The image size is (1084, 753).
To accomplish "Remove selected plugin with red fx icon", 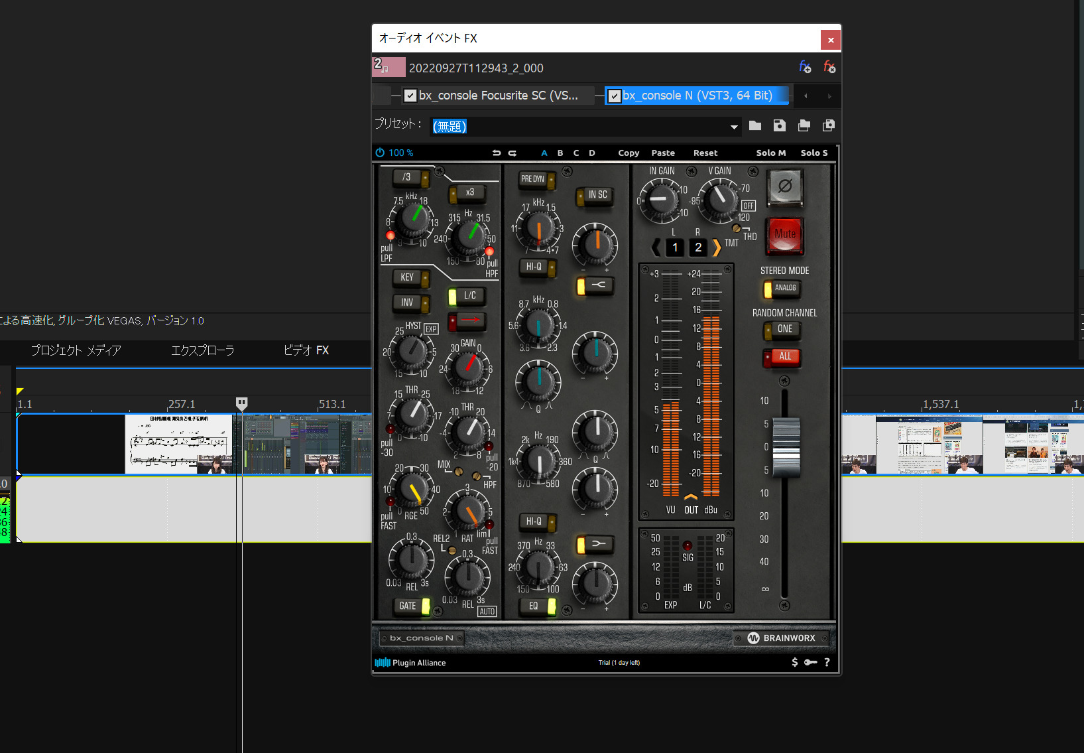I will click(829, 67).
